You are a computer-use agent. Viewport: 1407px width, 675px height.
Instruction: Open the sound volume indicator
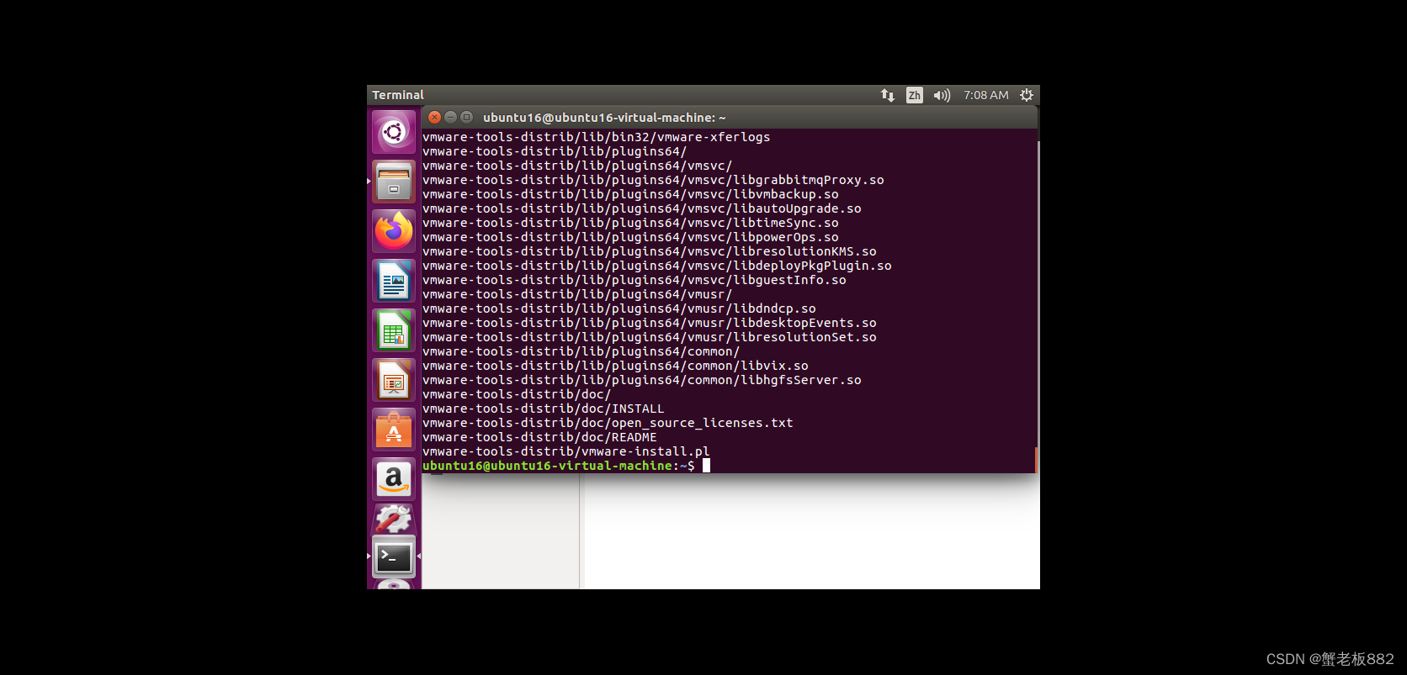pos(942,95)
